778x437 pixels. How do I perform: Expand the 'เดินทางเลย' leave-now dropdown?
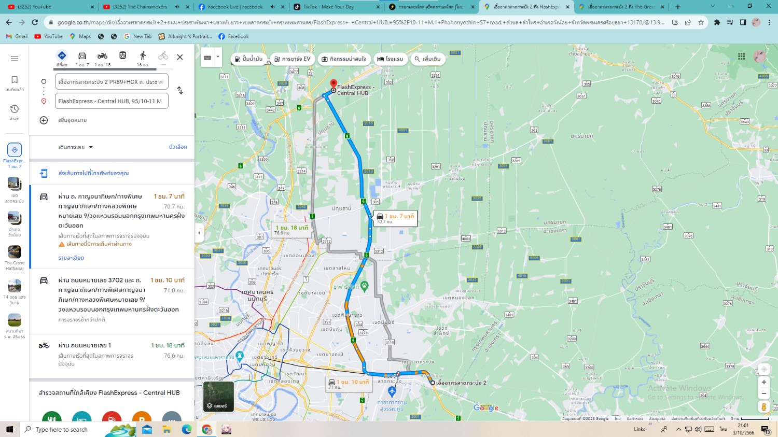[76, 147]
